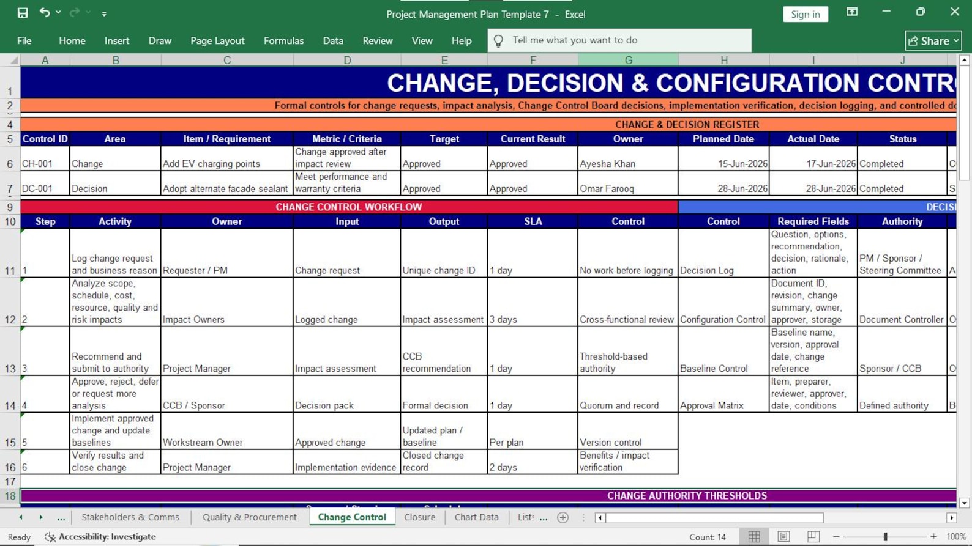Open the Closure sheet tab
Viewport: 972px width, 546px height.
click(420, 517)
